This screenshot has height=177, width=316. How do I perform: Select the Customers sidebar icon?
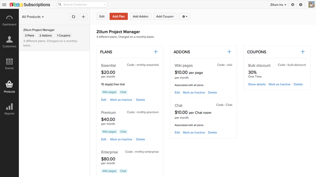[9, 41]
